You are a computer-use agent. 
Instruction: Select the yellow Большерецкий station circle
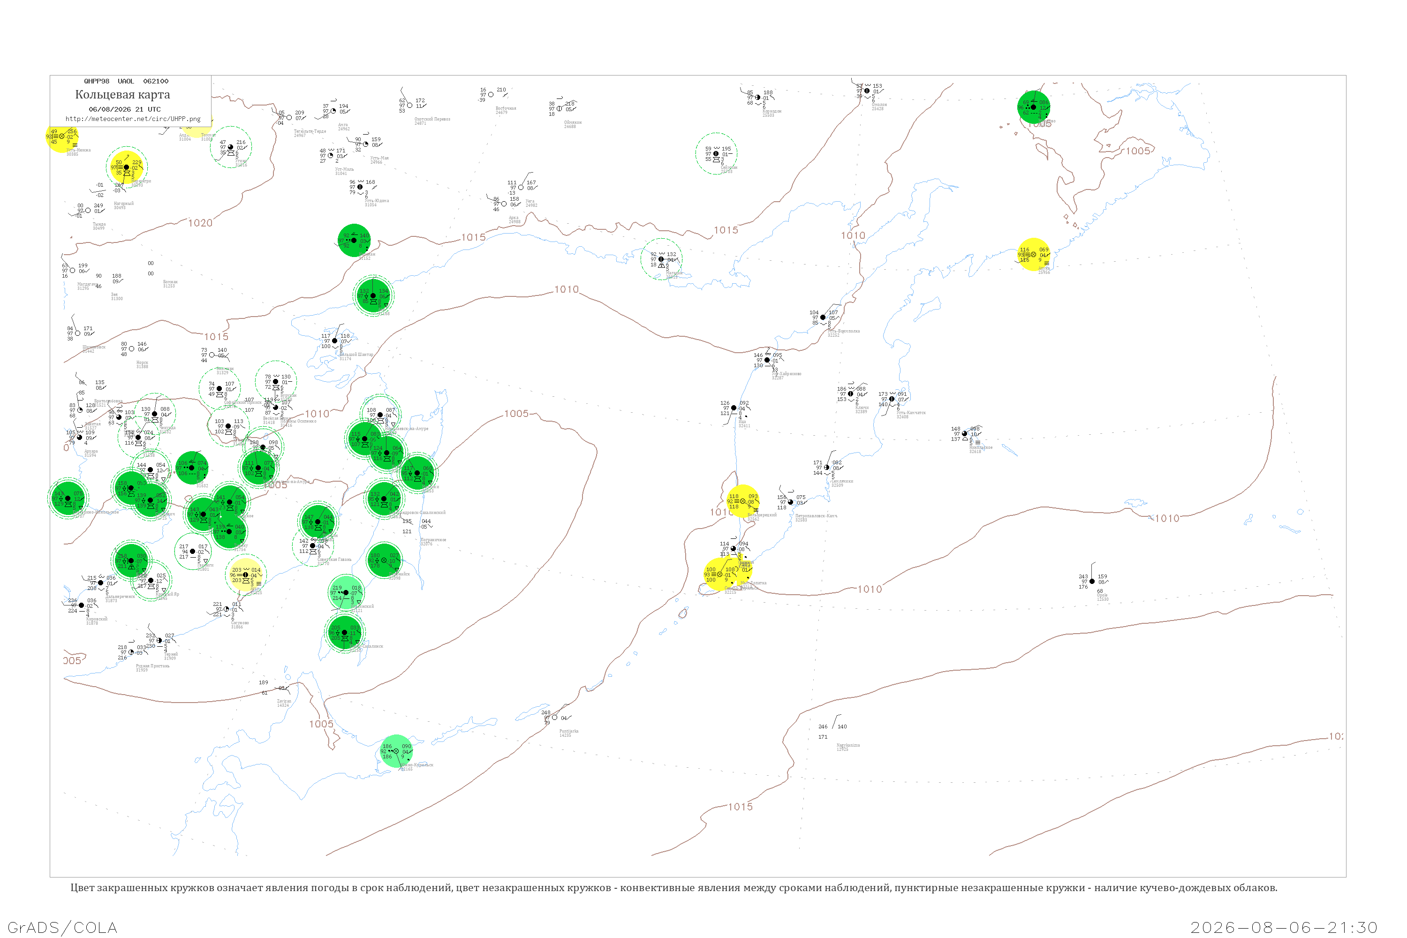point(742,501)
